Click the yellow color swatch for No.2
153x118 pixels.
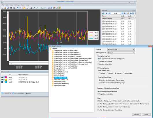coord(6,80)
